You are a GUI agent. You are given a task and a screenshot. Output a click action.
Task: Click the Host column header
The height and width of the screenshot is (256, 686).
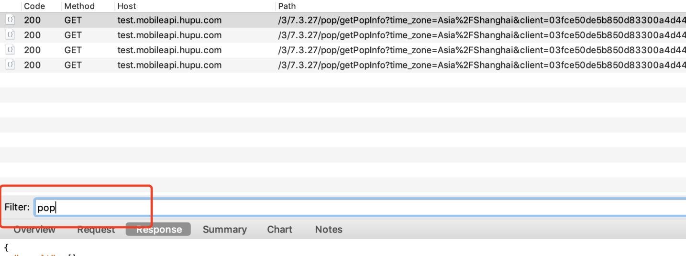click(x=127, y=6)
